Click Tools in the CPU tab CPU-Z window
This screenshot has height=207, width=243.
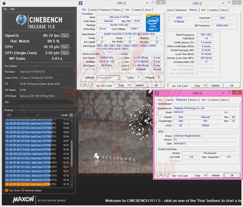pos(121,85)
